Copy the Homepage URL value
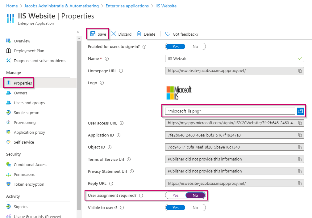The height and width of the screenshot is (218, 312). pyautogui.click(x=300, y=71)
